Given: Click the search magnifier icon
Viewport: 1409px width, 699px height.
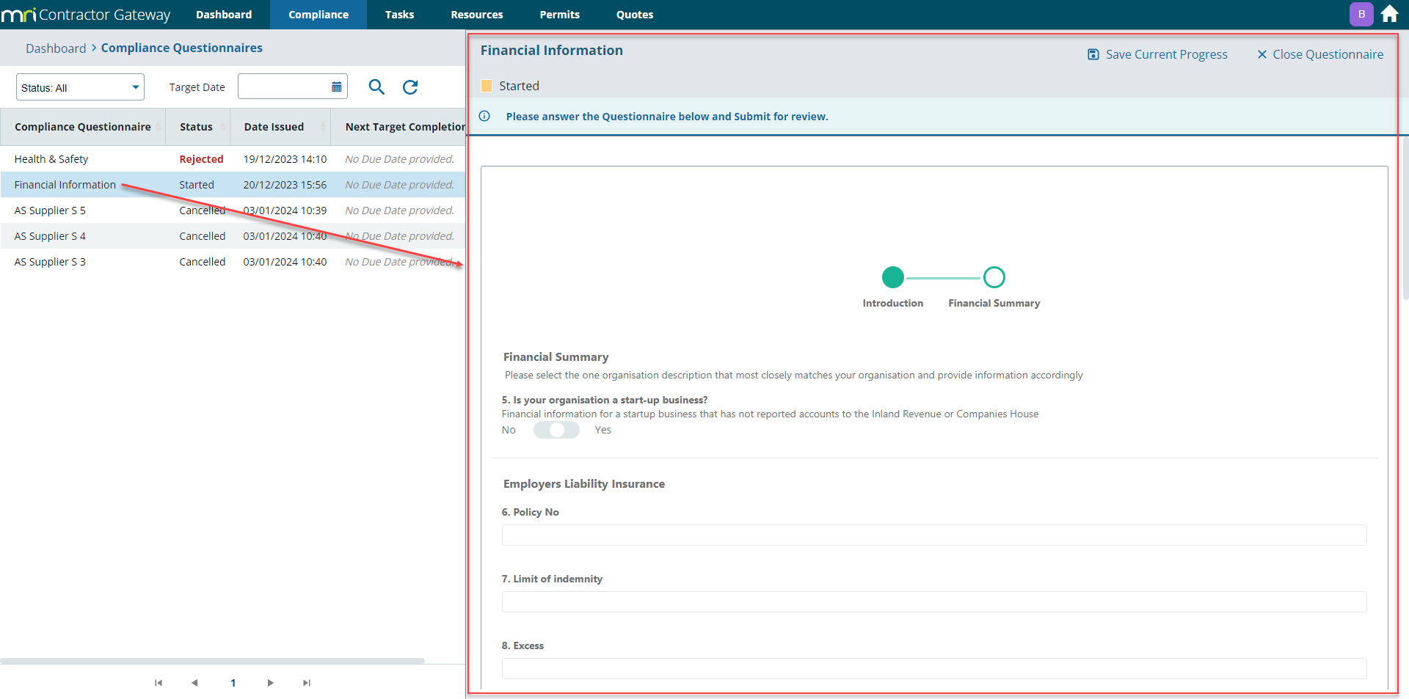Looking at the screenshot, I should pyautogui.click(x=376, y=87).
